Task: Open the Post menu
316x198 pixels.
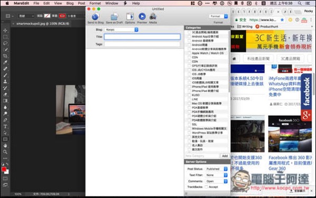Action: [x=81, y=3]
